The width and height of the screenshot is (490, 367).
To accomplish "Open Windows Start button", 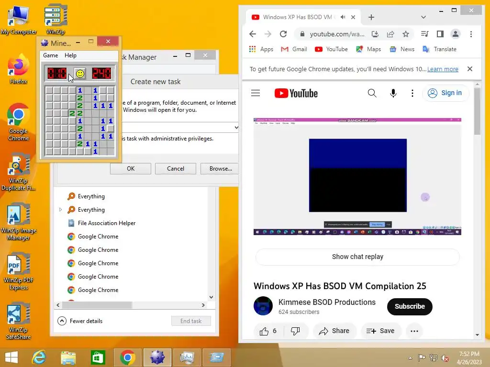I will tap(11, 357).
